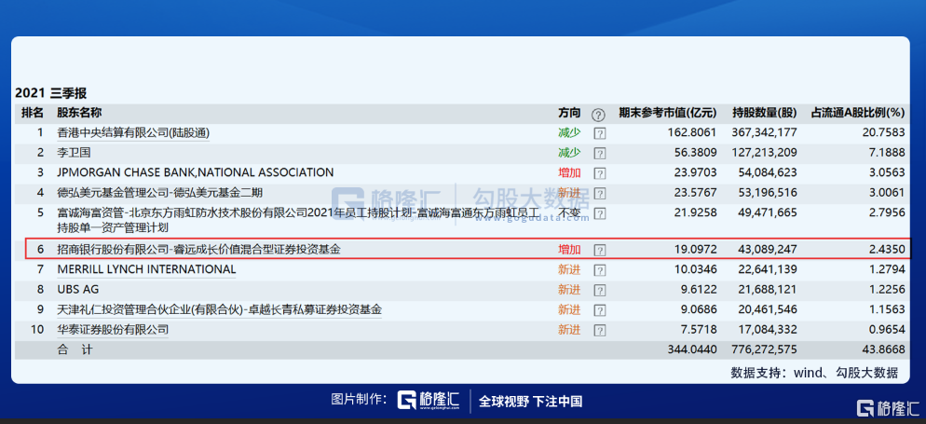Click info icon in JPMORGAN CHASE BANK row
Viewport: 926px width, 424px height.
[x=599, y=173]
